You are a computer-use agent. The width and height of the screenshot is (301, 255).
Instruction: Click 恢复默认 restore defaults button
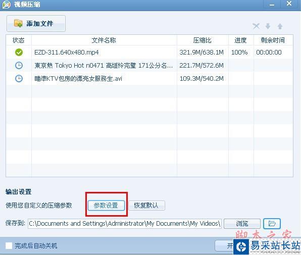146,206
